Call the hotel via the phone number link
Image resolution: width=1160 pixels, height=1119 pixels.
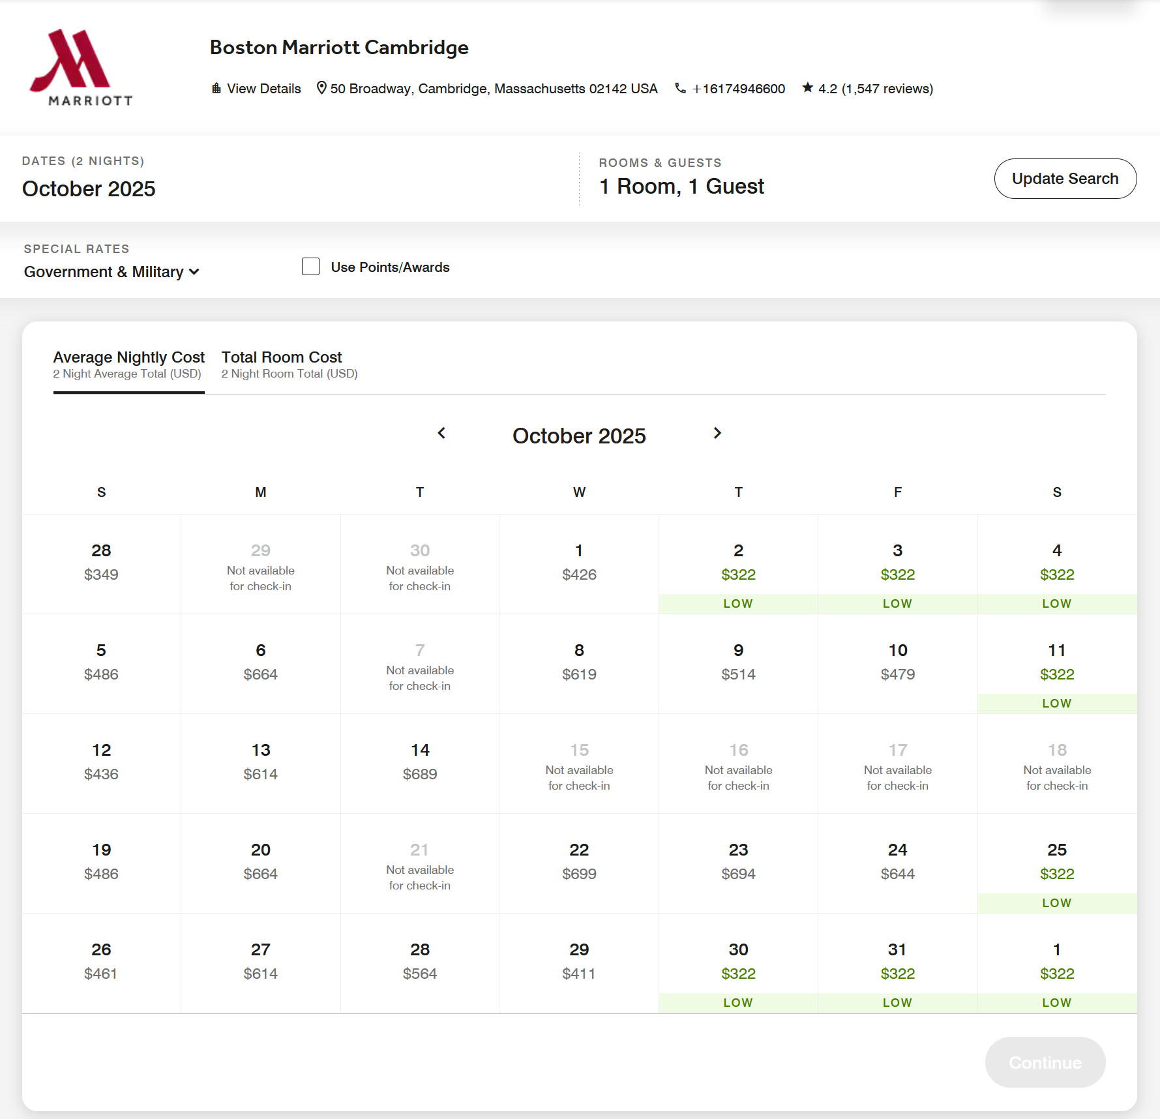click(738, 88)
